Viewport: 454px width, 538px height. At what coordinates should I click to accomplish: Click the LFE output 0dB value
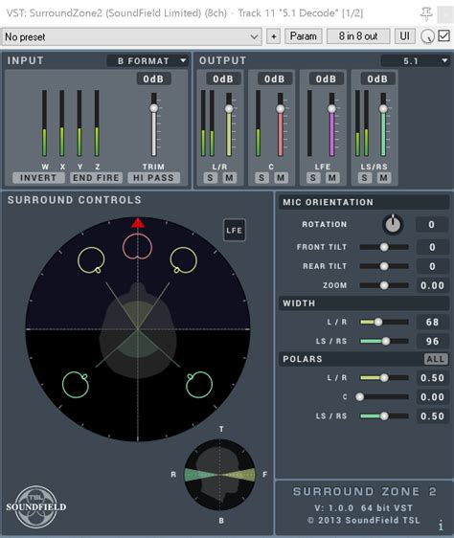pyautogui.click(x=327, y=78)
